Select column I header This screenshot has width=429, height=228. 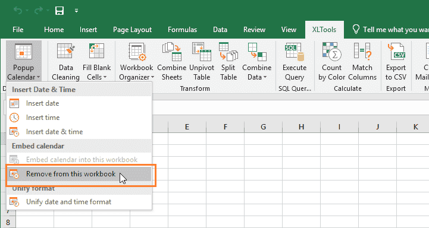(x=339, y=126)
